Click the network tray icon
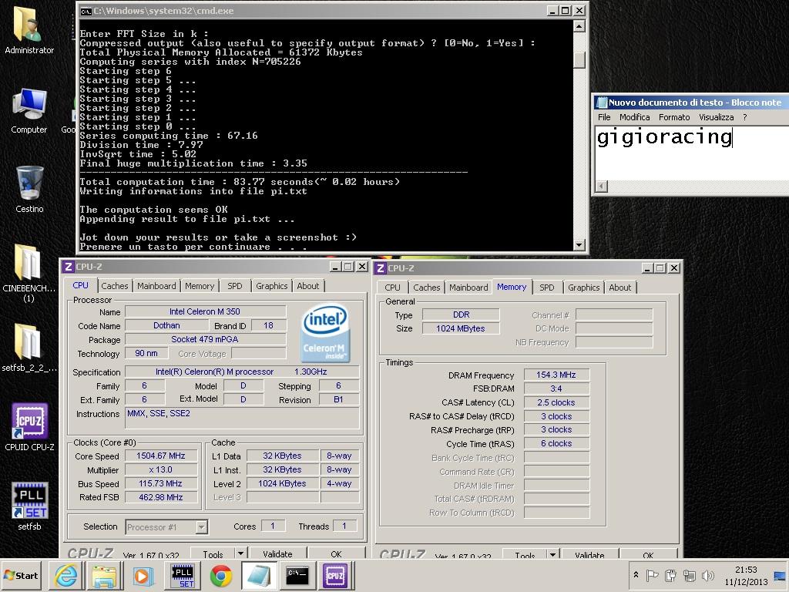The image size is (789, 592). (690, 575)
